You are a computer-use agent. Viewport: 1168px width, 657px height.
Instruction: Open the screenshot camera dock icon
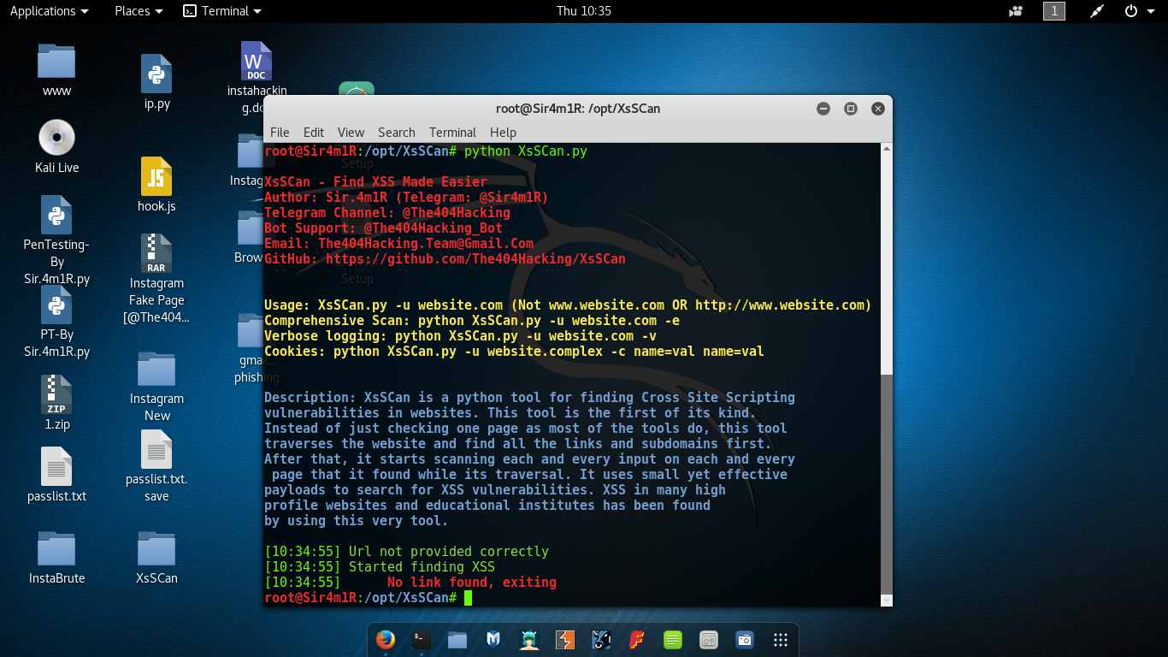click(745, 639)
